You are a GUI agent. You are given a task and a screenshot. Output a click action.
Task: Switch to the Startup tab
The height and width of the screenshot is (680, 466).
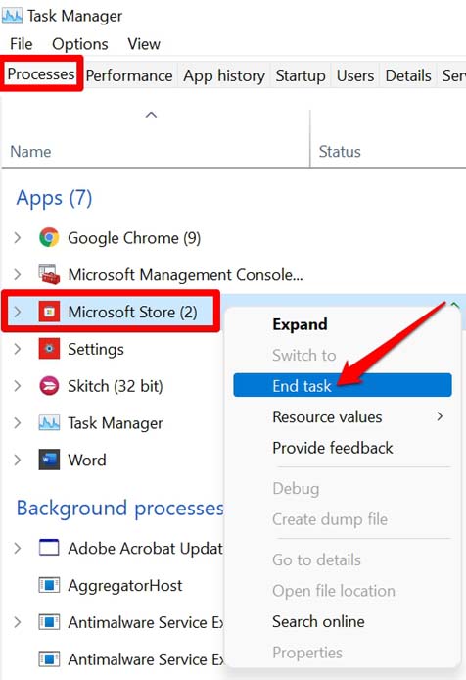301,75
